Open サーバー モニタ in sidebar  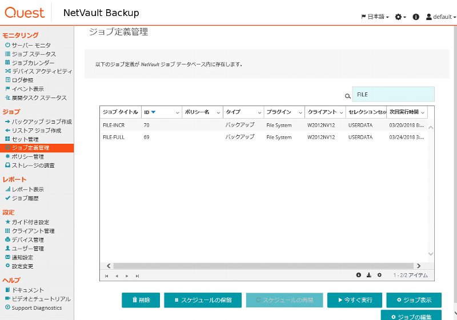28,45
